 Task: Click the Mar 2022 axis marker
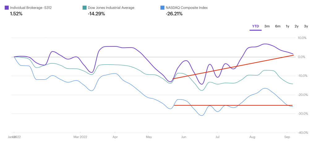point(80,136)
